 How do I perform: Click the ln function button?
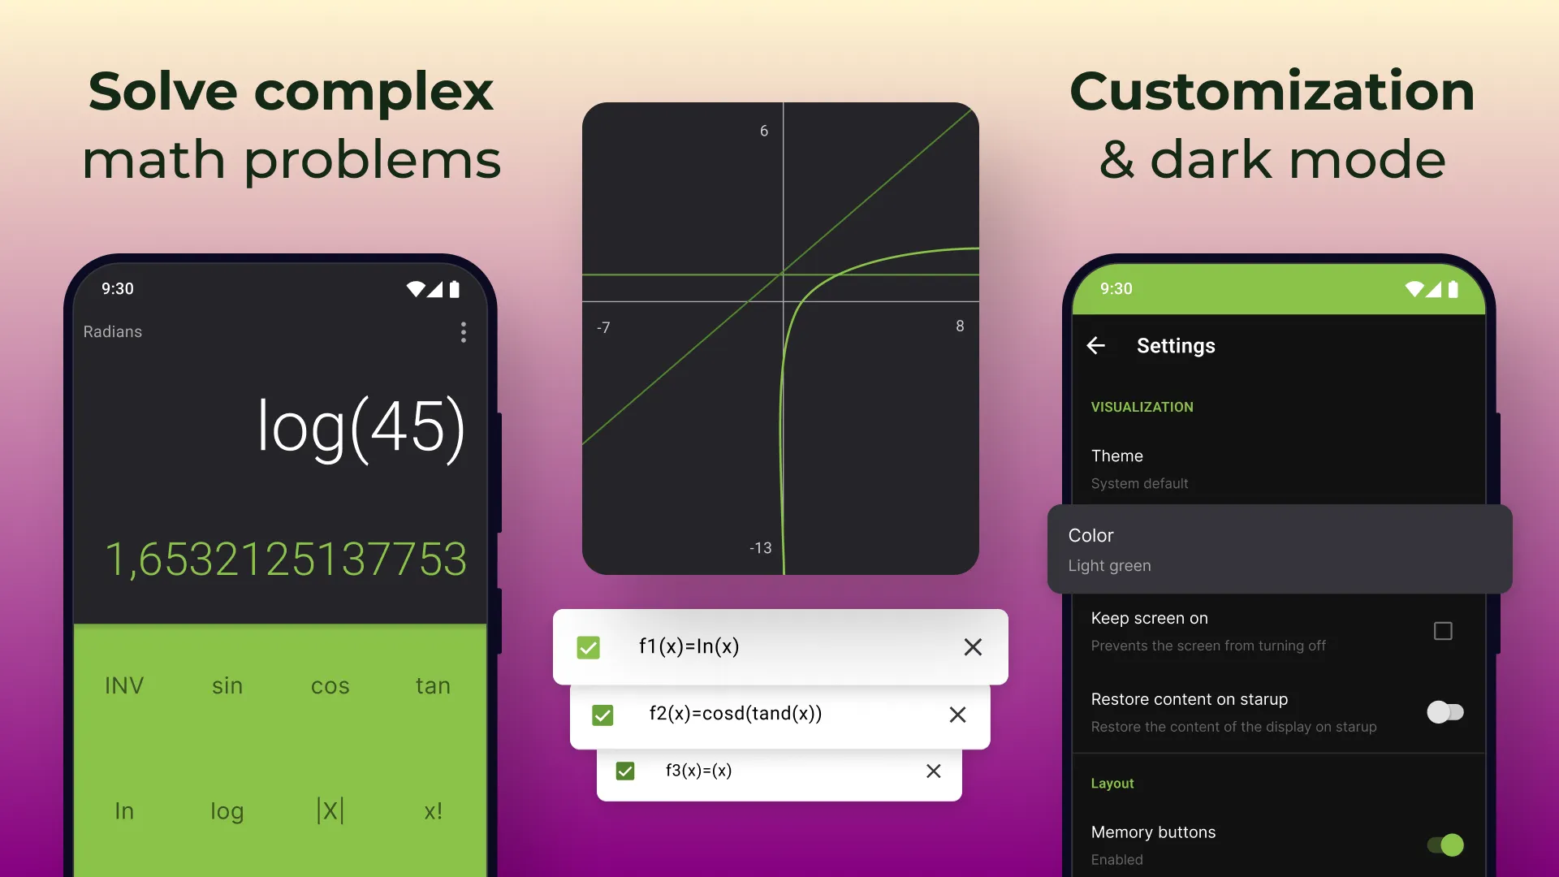click(x=125, y=809)
